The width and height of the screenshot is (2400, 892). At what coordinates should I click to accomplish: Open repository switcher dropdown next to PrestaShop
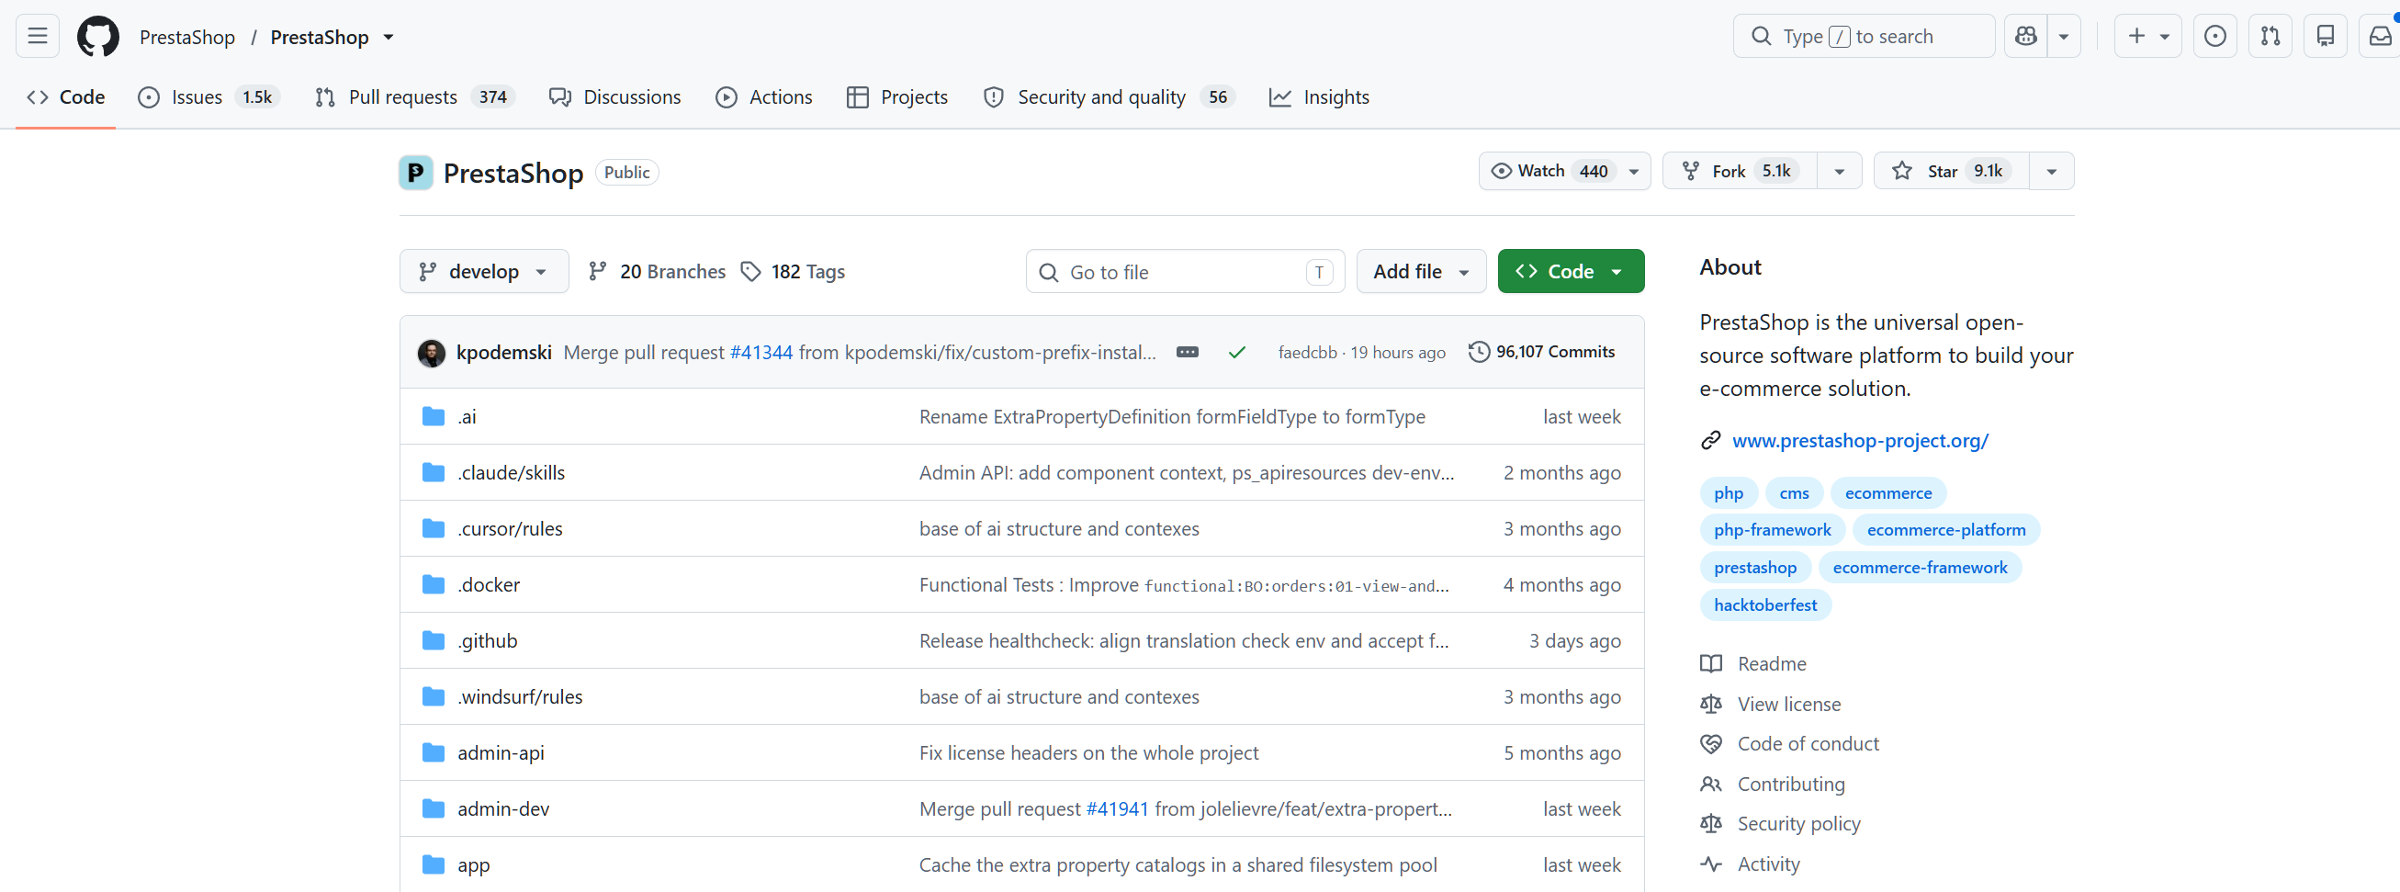tap(389, 38)
